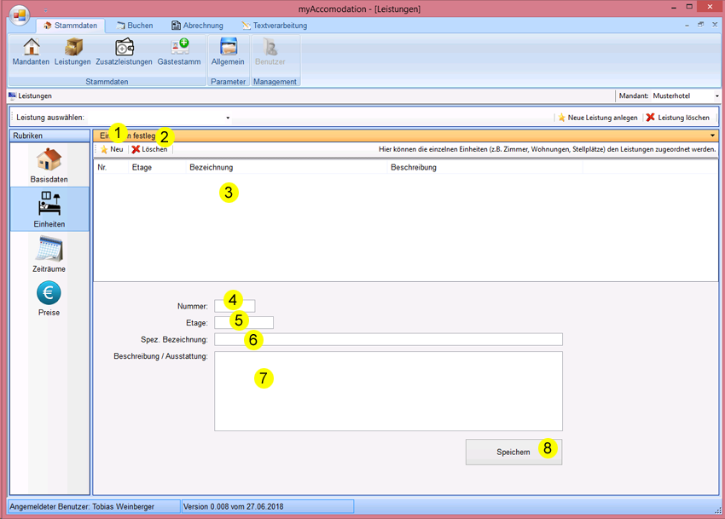Open the Preise section in sidebar
The width and height of the screenshot is (725, 519).
click(x=49, y=298)
